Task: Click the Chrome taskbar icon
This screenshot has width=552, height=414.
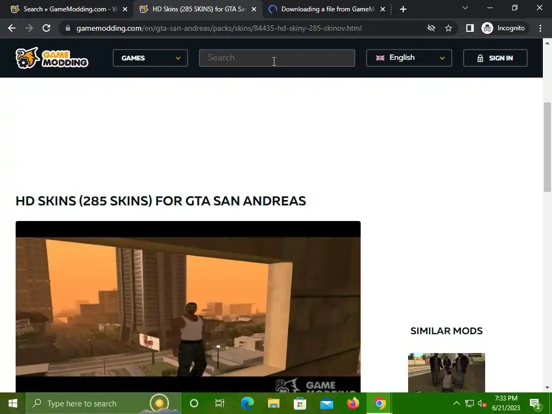Action: click(379, 403)
